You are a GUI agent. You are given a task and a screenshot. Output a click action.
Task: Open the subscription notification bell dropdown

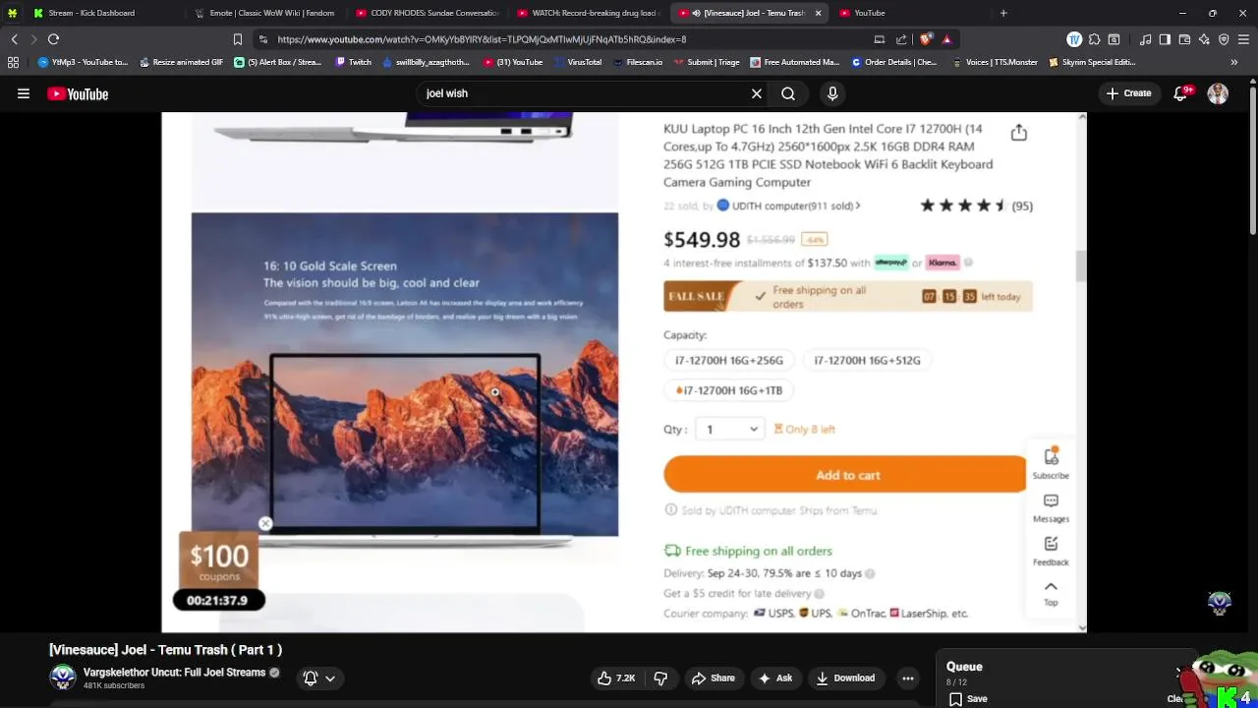[x=319, y=678]
